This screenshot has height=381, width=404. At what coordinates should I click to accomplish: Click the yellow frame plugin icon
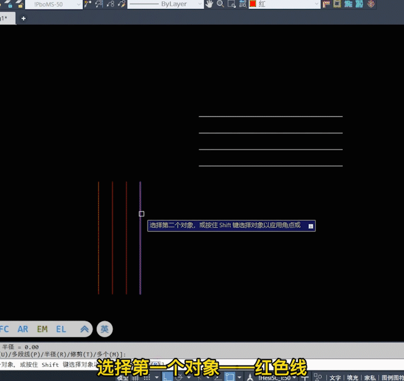[337, 4]
